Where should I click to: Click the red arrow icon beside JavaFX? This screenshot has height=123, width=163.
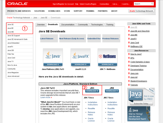pos(129,39)
